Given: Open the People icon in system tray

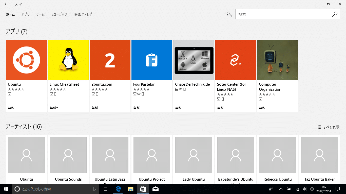Looking at the screenshot, I should tap(271, 189).
